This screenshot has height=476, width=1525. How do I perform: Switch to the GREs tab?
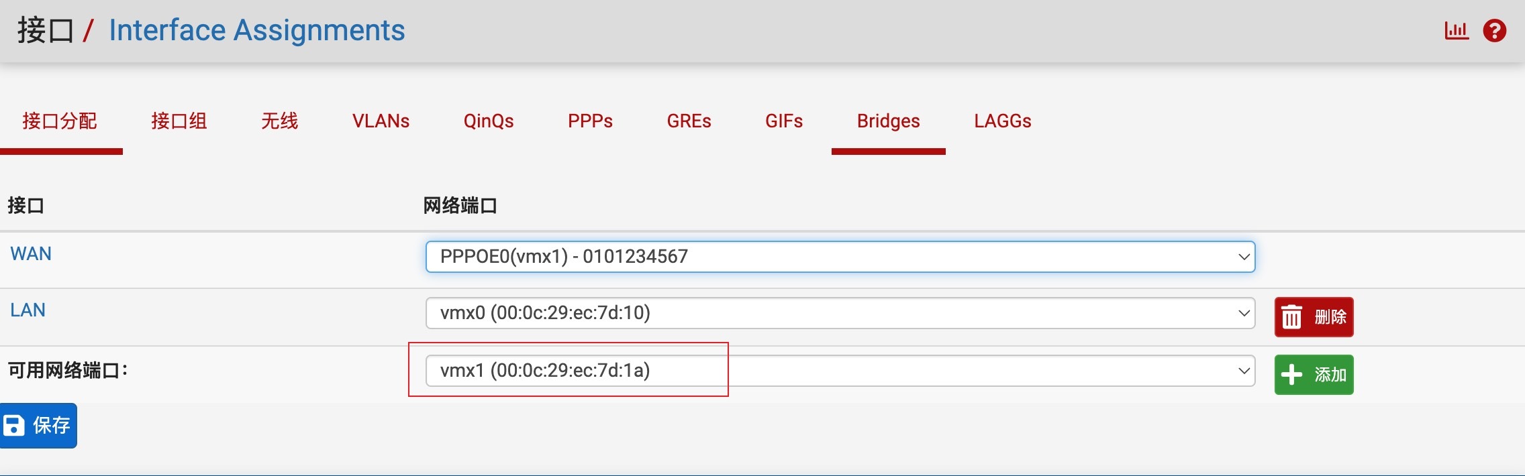click(689, 121)
